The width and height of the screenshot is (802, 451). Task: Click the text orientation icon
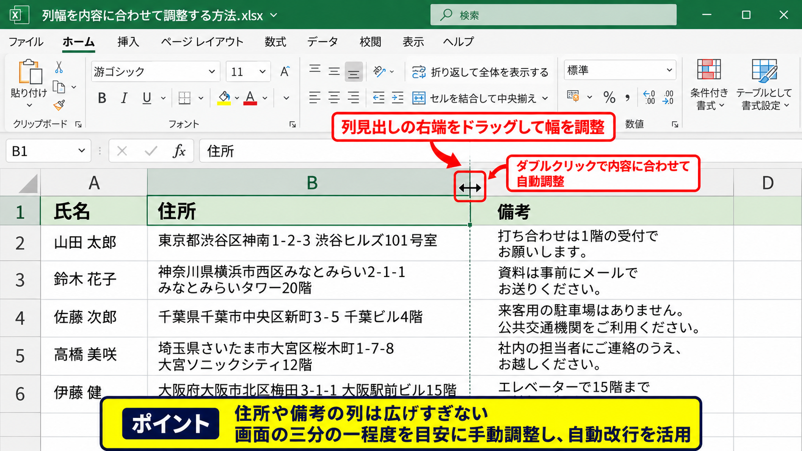point(379,72)
